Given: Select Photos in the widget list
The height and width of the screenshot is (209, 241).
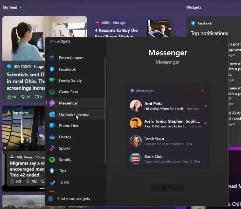Looking at the screenshot, I should tap(65, 137).
